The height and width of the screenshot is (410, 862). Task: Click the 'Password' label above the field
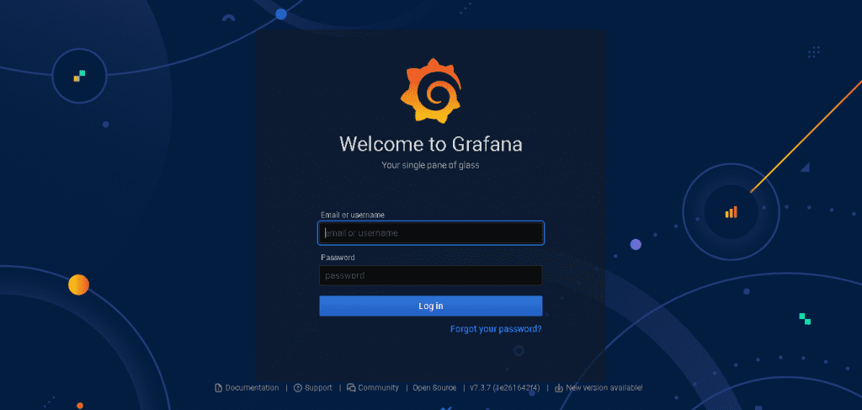coord(338,258)
